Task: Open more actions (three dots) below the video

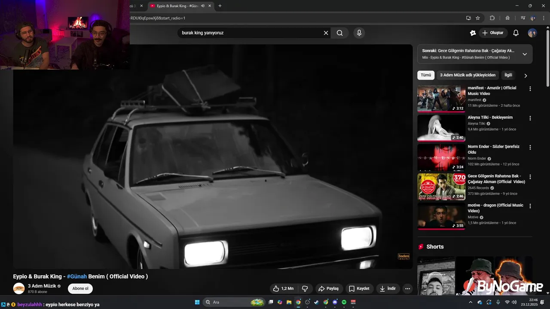Action: [x=407, y=288]
